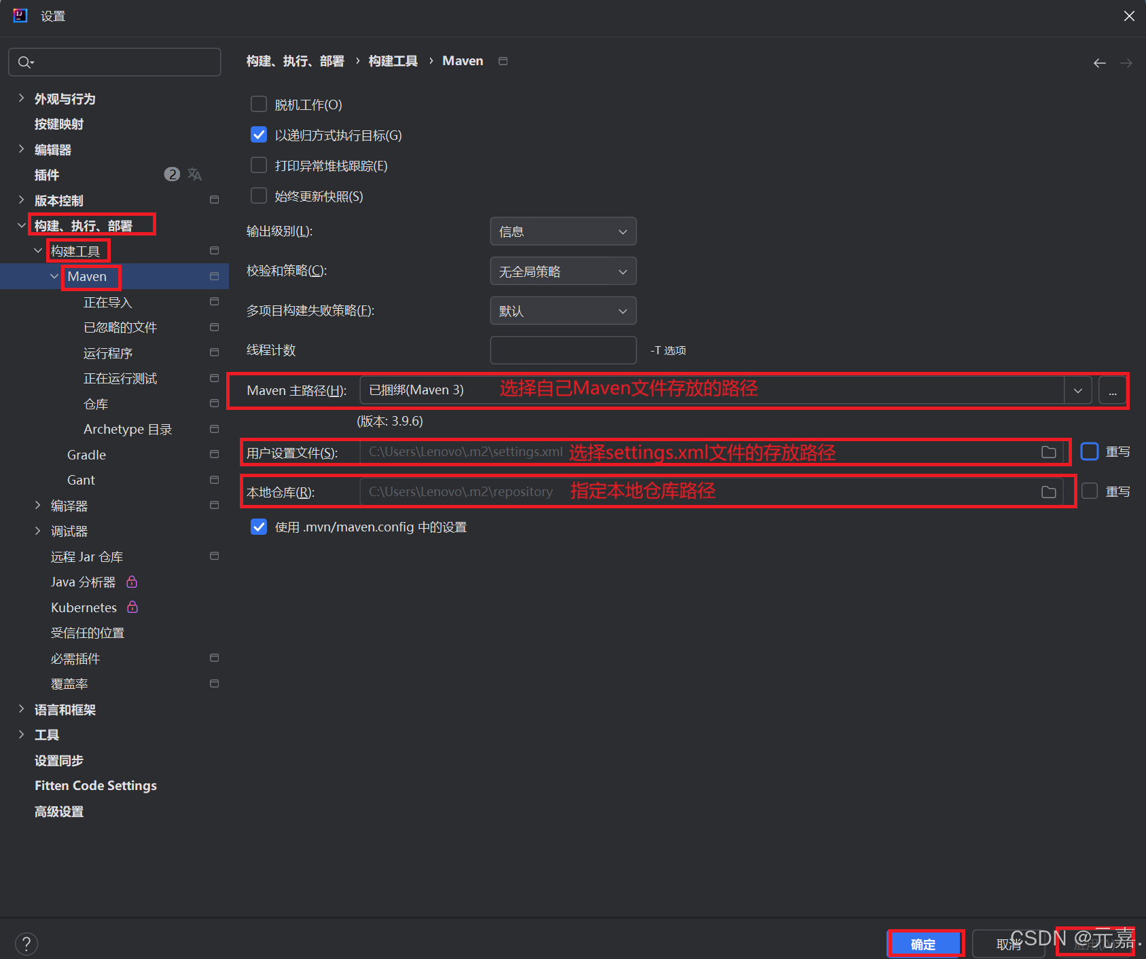The height and width of the screenshot is (959, 1146).
Task: Collapse the 构建工具 tree node
Action: tap(38, 250)
